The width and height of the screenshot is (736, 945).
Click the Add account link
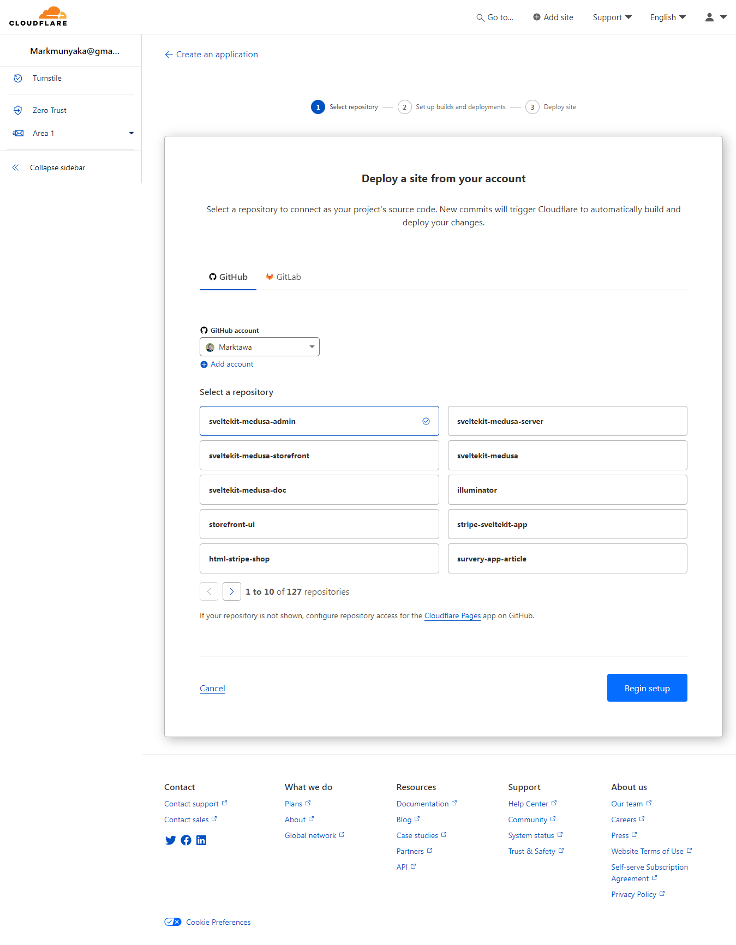tap(232, 364)
